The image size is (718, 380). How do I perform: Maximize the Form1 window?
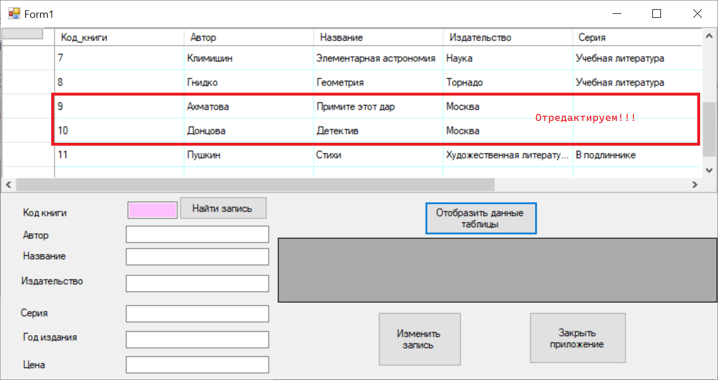point(656,14)
